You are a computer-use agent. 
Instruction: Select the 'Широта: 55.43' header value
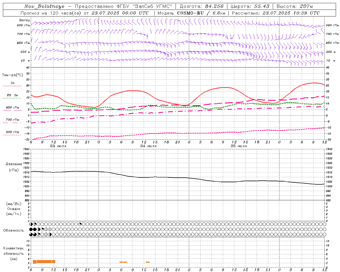[x=250, y=6]
